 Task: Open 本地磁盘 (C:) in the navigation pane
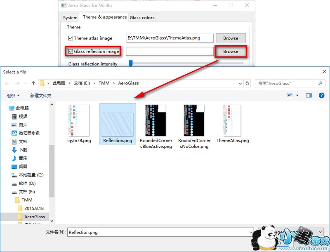click(x=27, y=175)
